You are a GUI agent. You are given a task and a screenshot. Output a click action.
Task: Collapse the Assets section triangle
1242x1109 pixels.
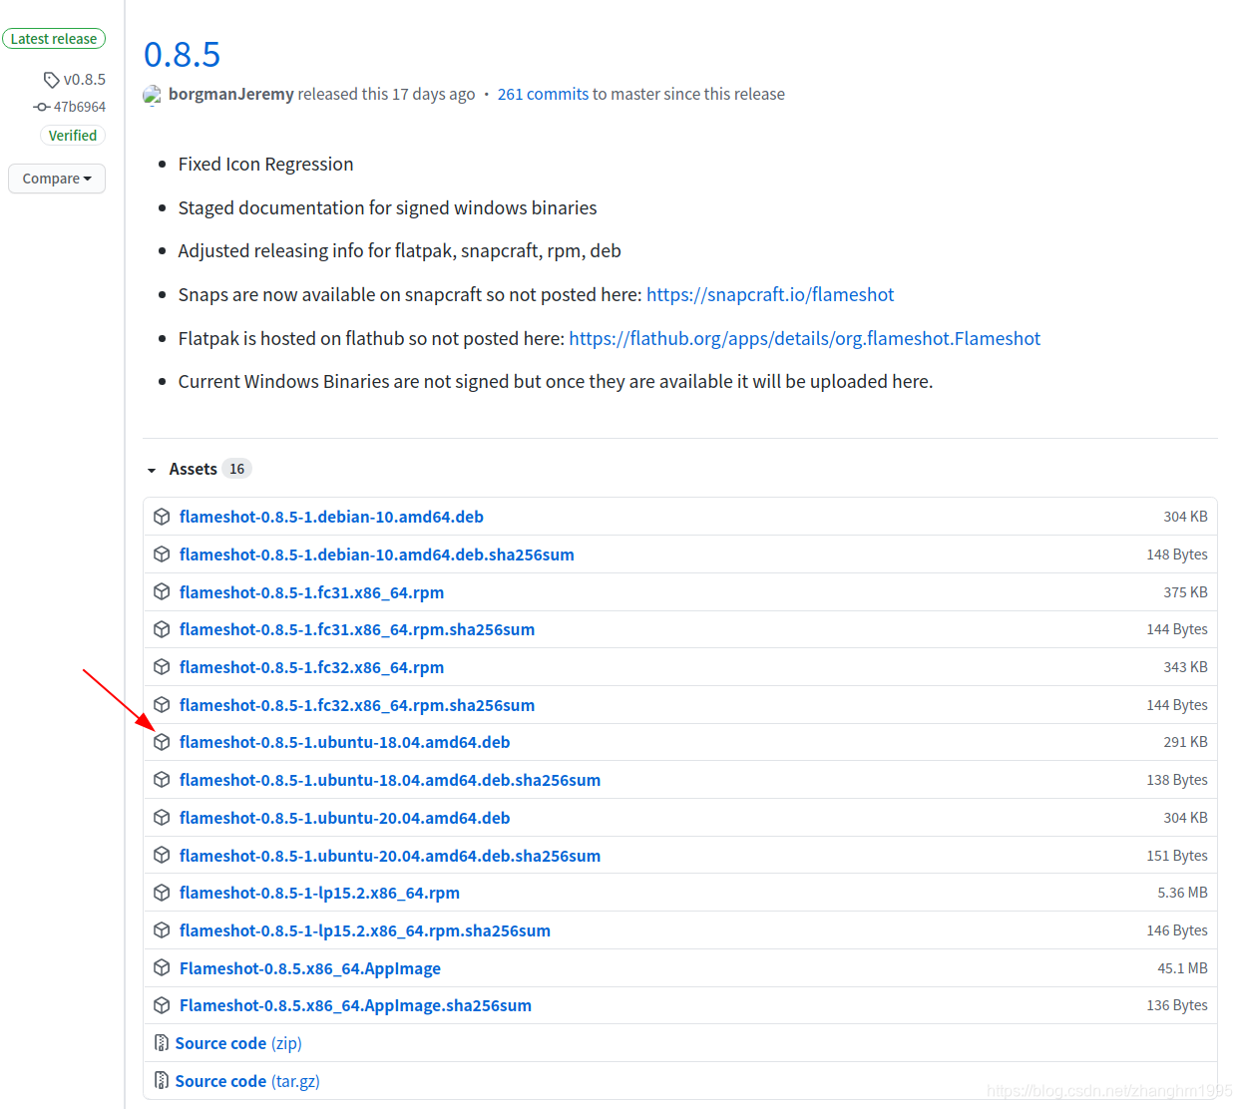[152, 470]
